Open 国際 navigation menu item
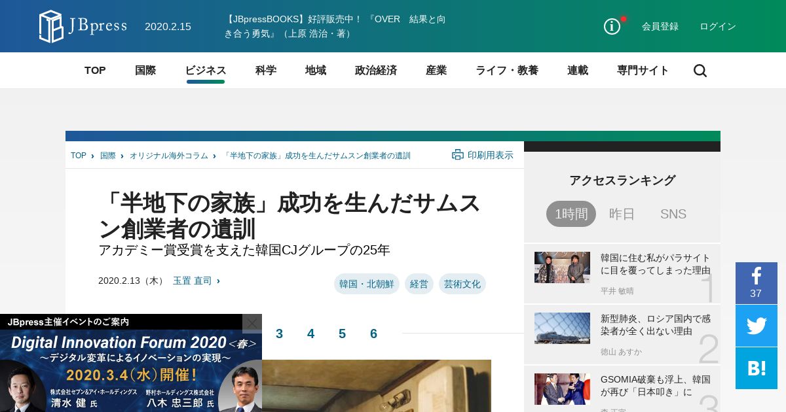 145,71
